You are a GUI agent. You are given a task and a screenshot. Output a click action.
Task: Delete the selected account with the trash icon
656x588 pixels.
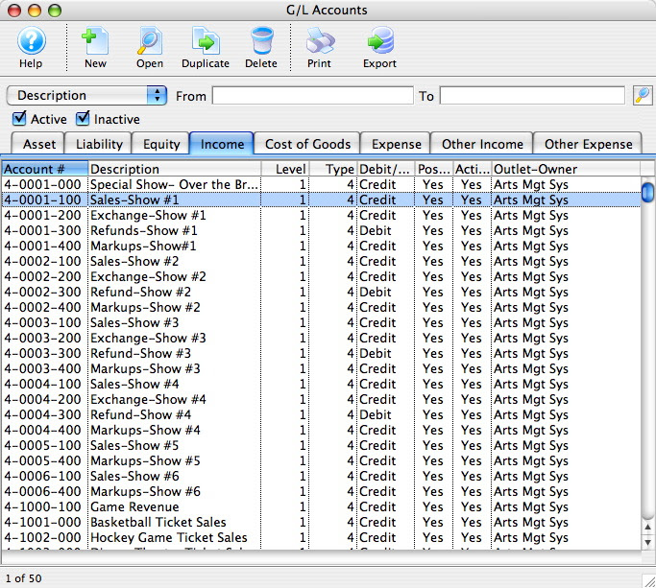[261, 47]
